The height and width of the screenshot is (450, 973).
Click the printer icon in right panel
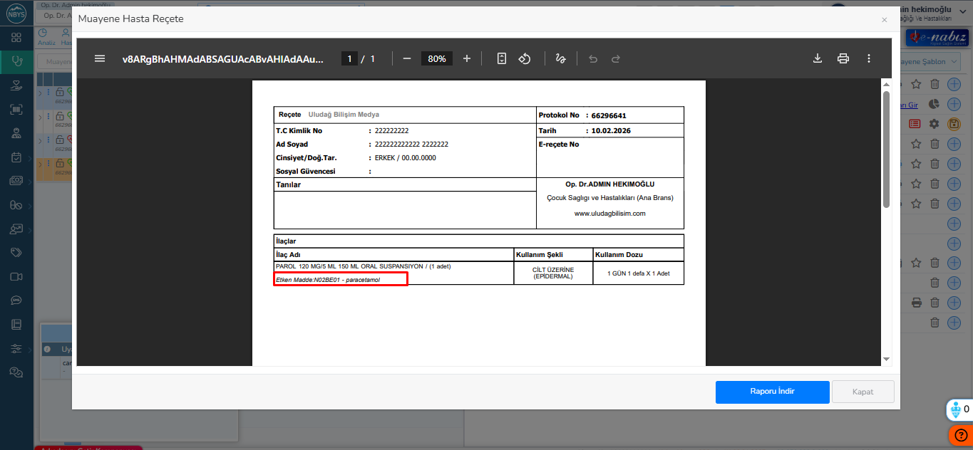click(x=917, y=303)
